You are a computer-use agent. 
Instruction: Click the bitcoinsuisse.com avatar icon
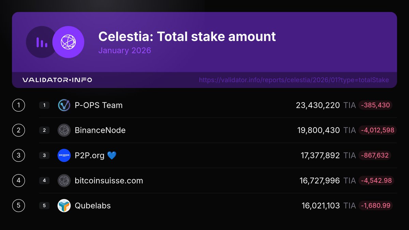point(64,181)
